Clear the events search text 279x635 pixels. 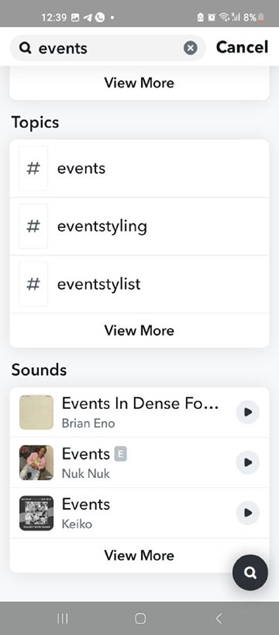click(x=190, y=48)
